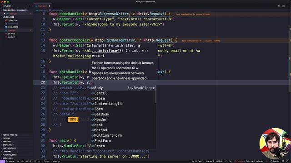Image resolution: width=291 pixels, height=163 pixels.
Task: Click the Prettier status bar item
Action: click(275, 161)
